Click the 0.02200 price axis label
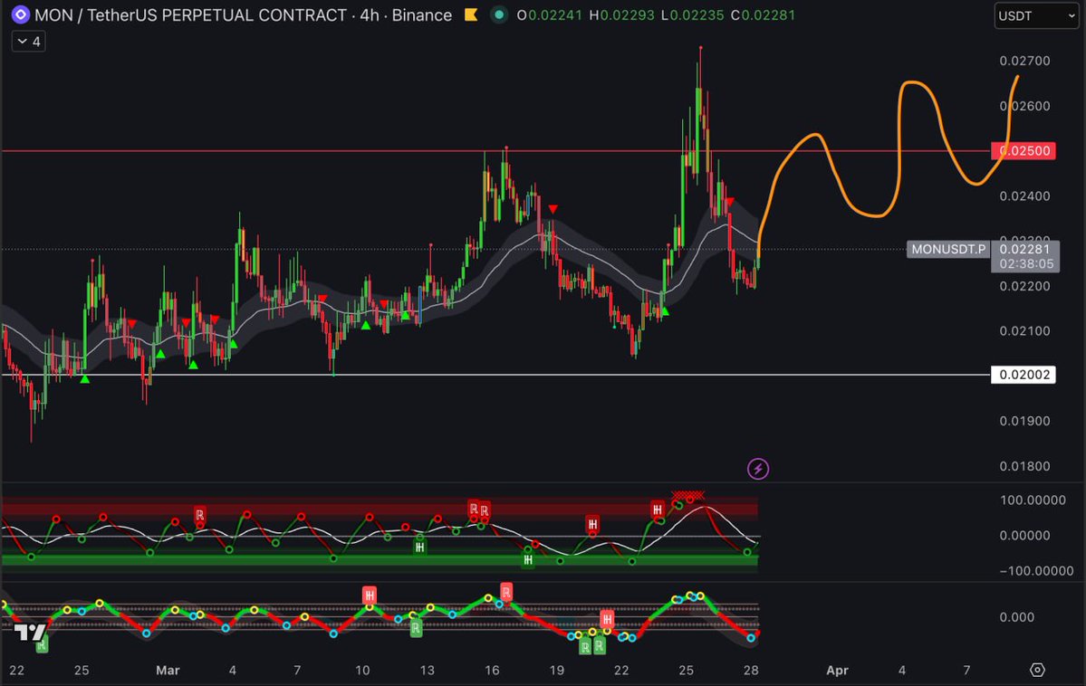Image resolution: width=1086 pixels, height=686 pixels. click(1024, 286)
